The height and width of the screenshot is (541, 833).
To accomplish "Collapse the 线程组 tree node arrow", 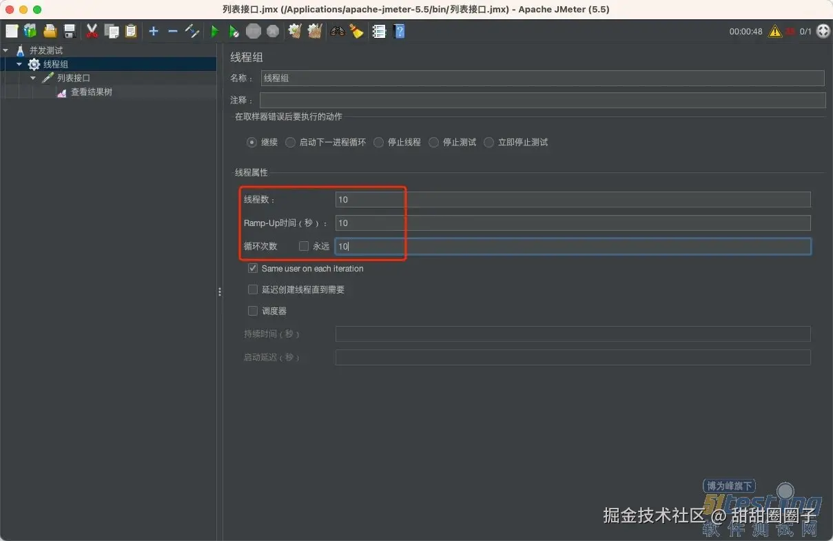I will tap(19, 64).
